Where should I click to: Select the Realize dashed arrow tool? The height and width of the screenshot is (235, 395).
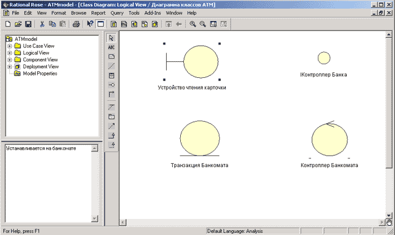[111, 145]
